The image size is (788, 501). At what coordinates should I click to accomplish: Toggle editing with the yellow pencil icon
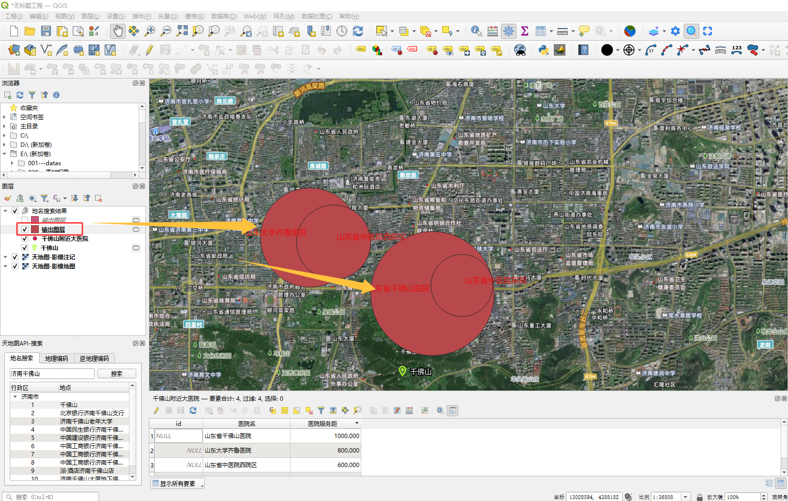(149, 50)
